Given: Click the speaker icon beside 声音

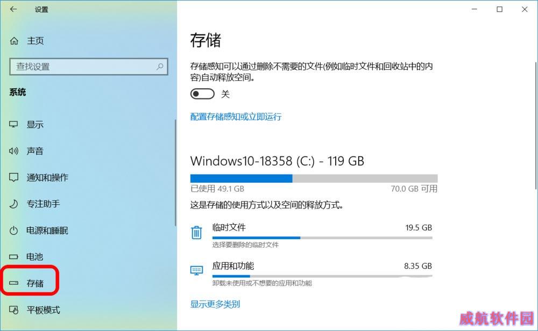Looking at the screenshot, I should click(x=13, y=151).
